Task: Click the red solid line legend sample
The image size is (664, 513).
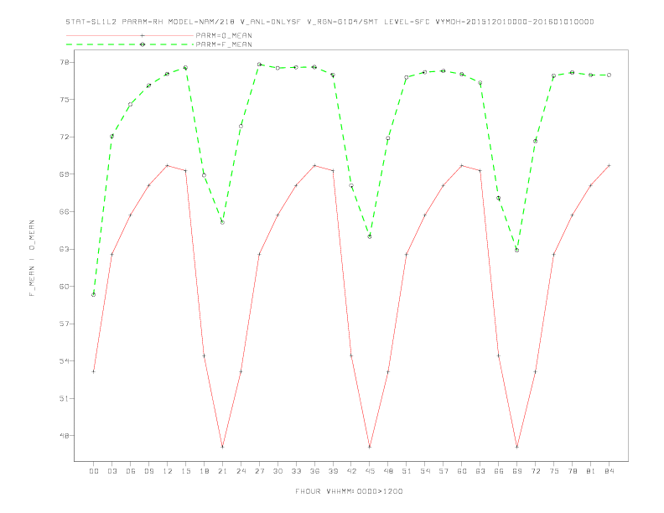Action: pyautogui.click(x=130, y=35)
